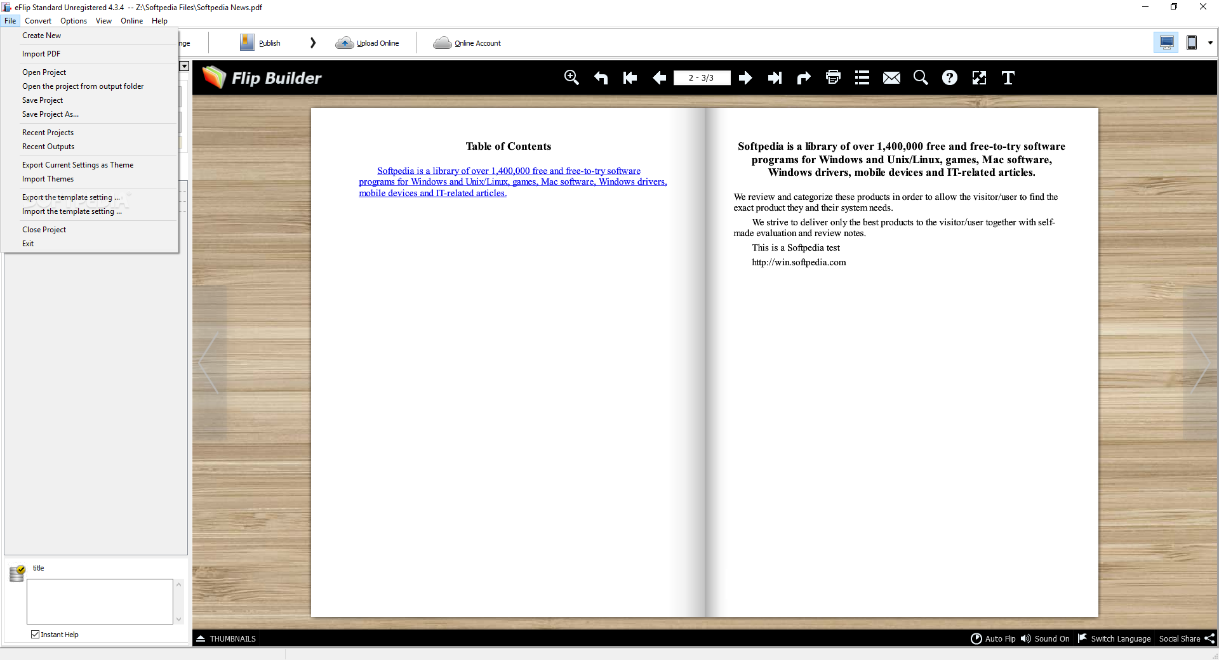1219x660 pixels.
Task: Click the title description text box
Action: click(100, 601)
